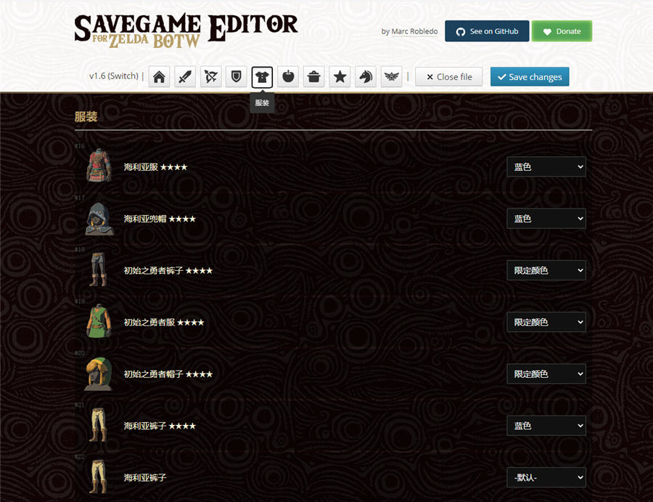Open color dropdown for 海利亚服 ★★★★
Viewport: 653px width, 502px height.
click(x=546, y=167)
